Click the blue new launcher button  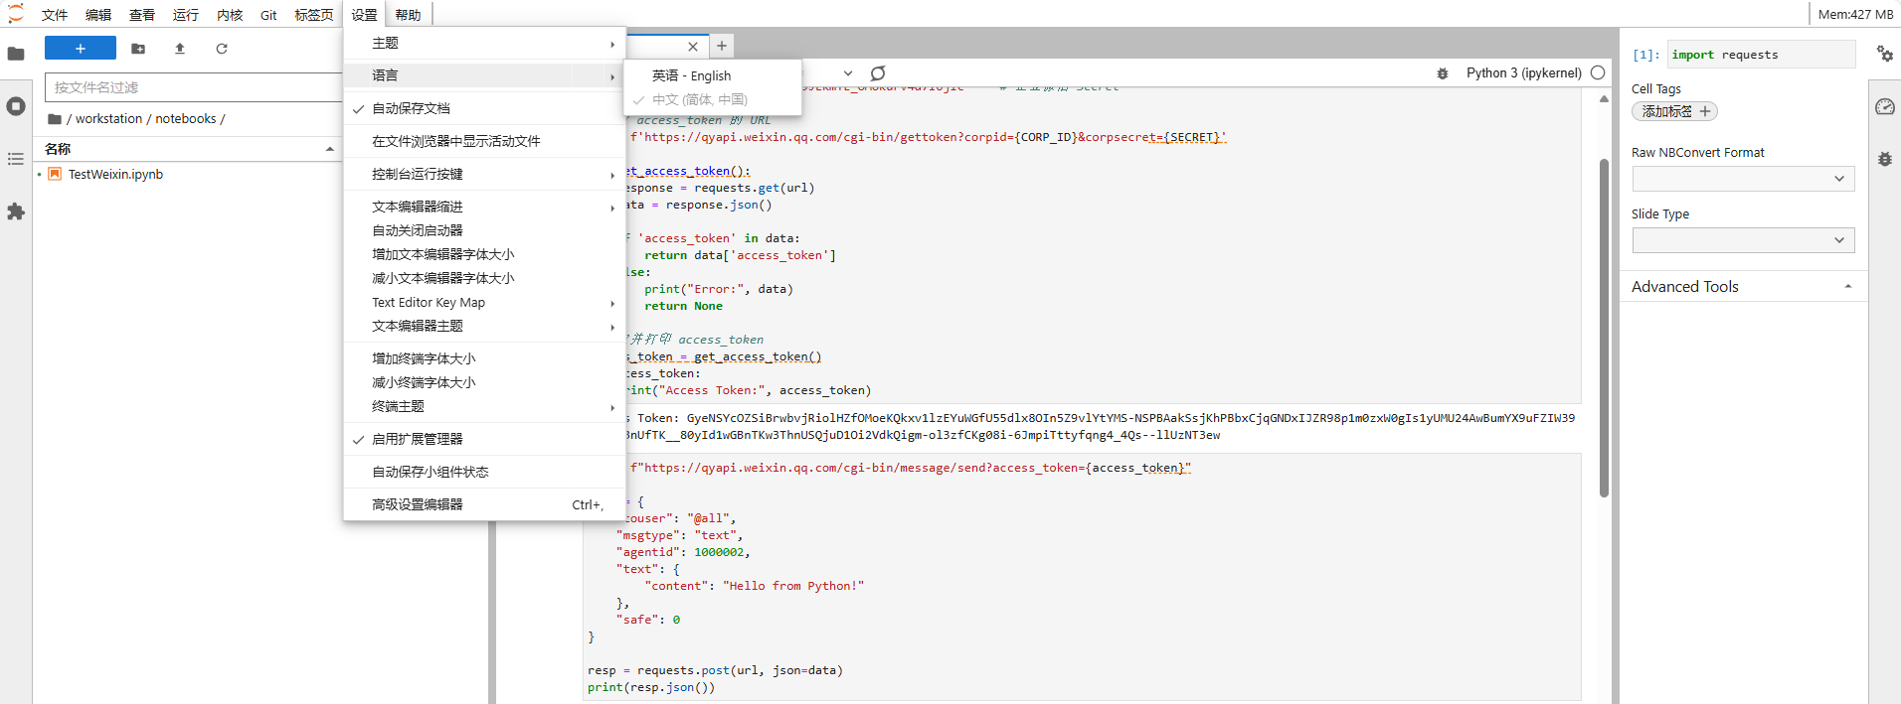pos(81,49)
